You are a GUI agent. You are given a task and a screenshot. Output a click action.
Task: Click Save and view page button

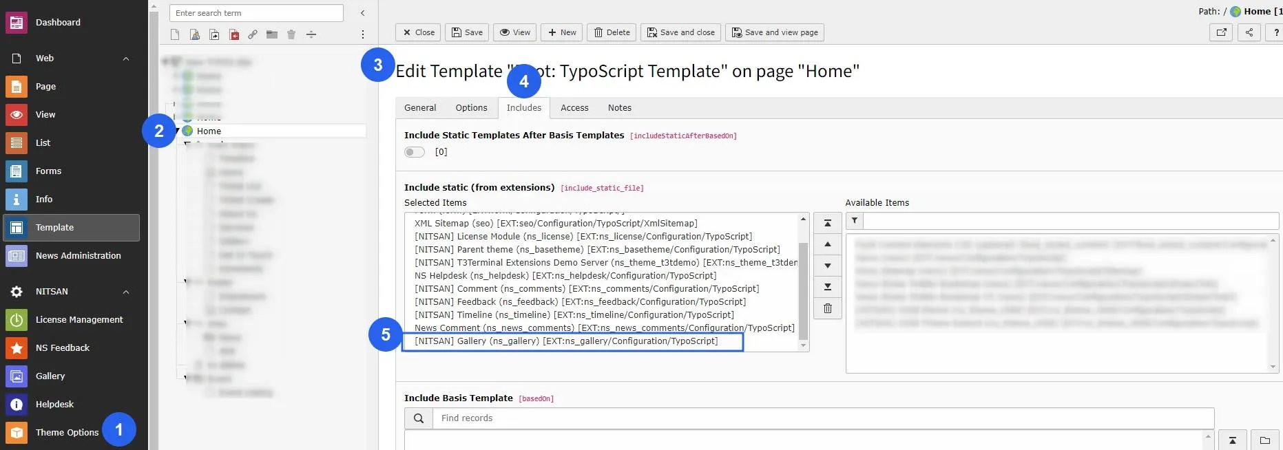[775, 32]
